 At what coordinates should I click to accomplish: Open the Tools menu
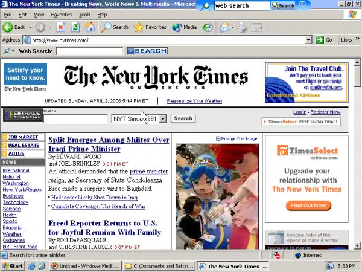pyautogui.click(x=84, y=15)
